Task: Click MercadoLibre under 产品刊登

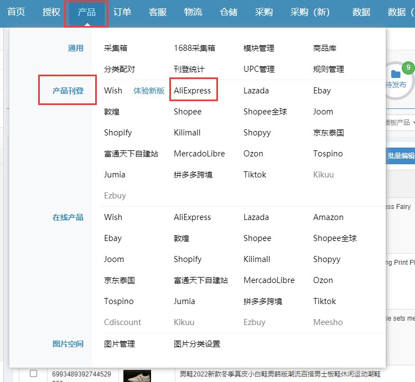Action: (199, 154)
